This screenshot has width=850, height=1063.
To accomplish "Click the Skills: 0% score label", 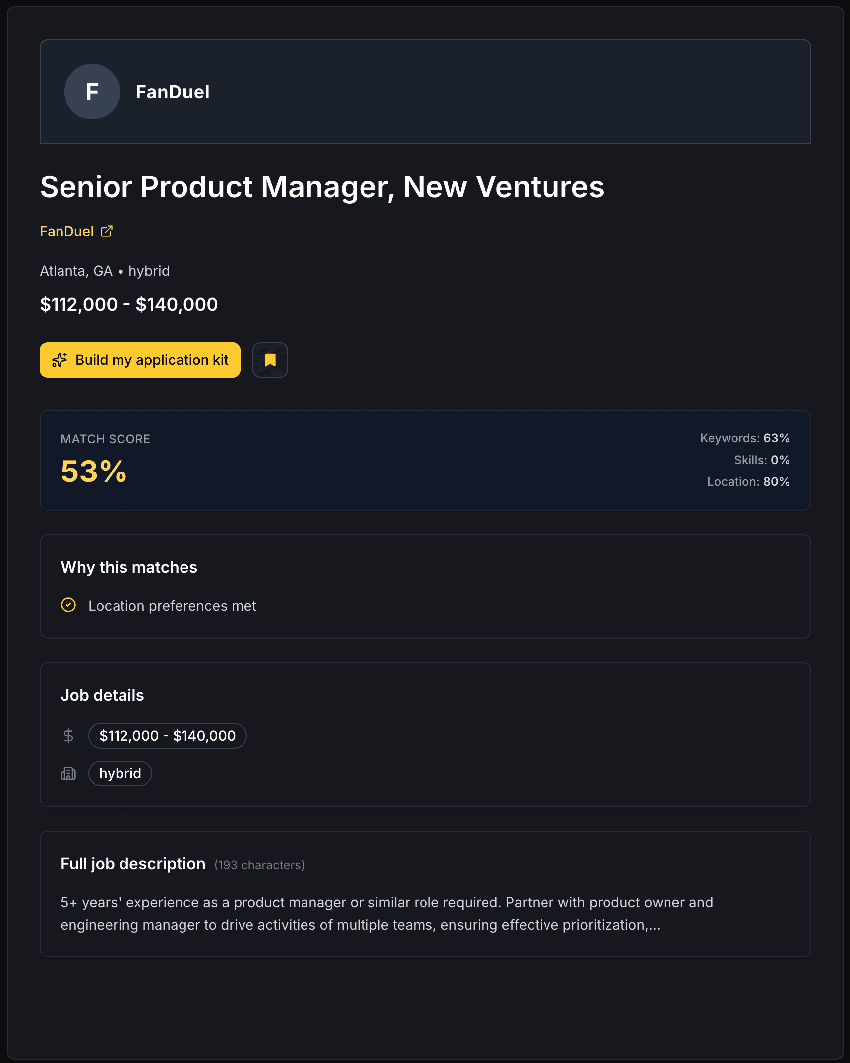I will [761, 460].
